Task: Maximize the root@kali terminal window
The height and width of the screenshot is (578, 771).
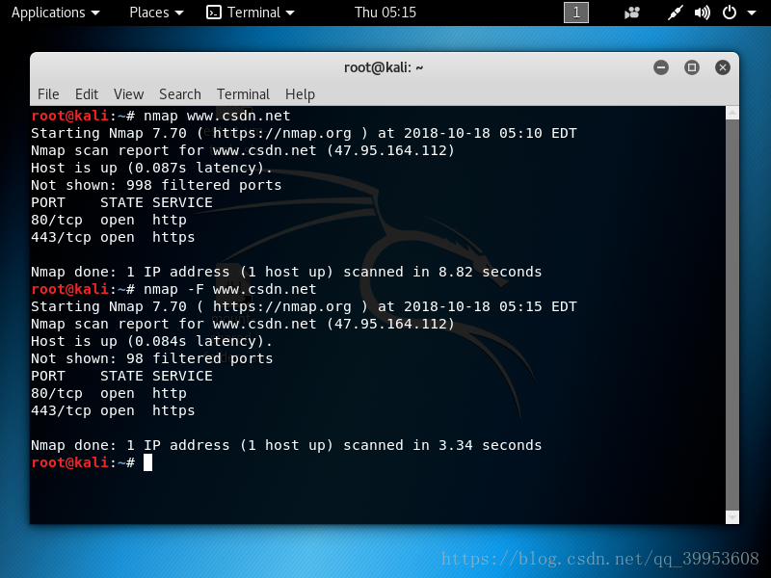Action: (692, 67)
